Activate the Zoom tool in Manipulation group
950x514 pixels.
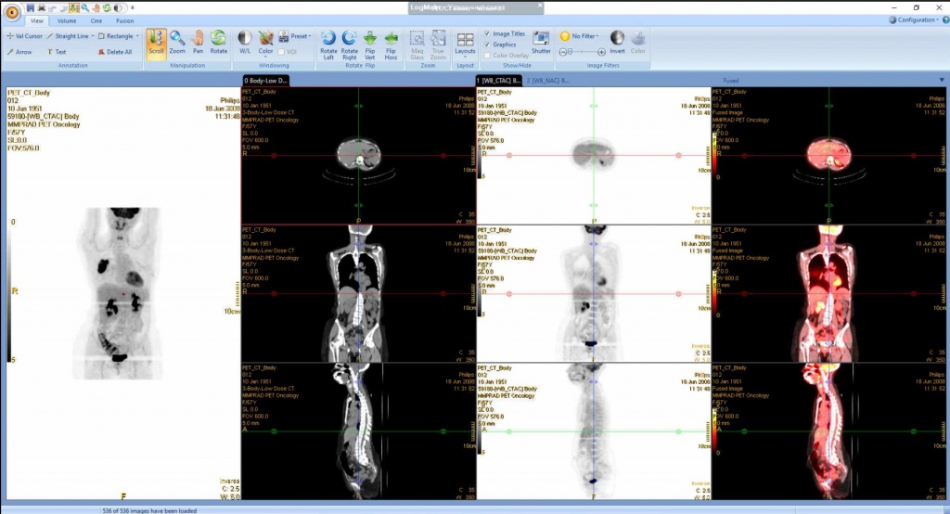tap(177, 42)
